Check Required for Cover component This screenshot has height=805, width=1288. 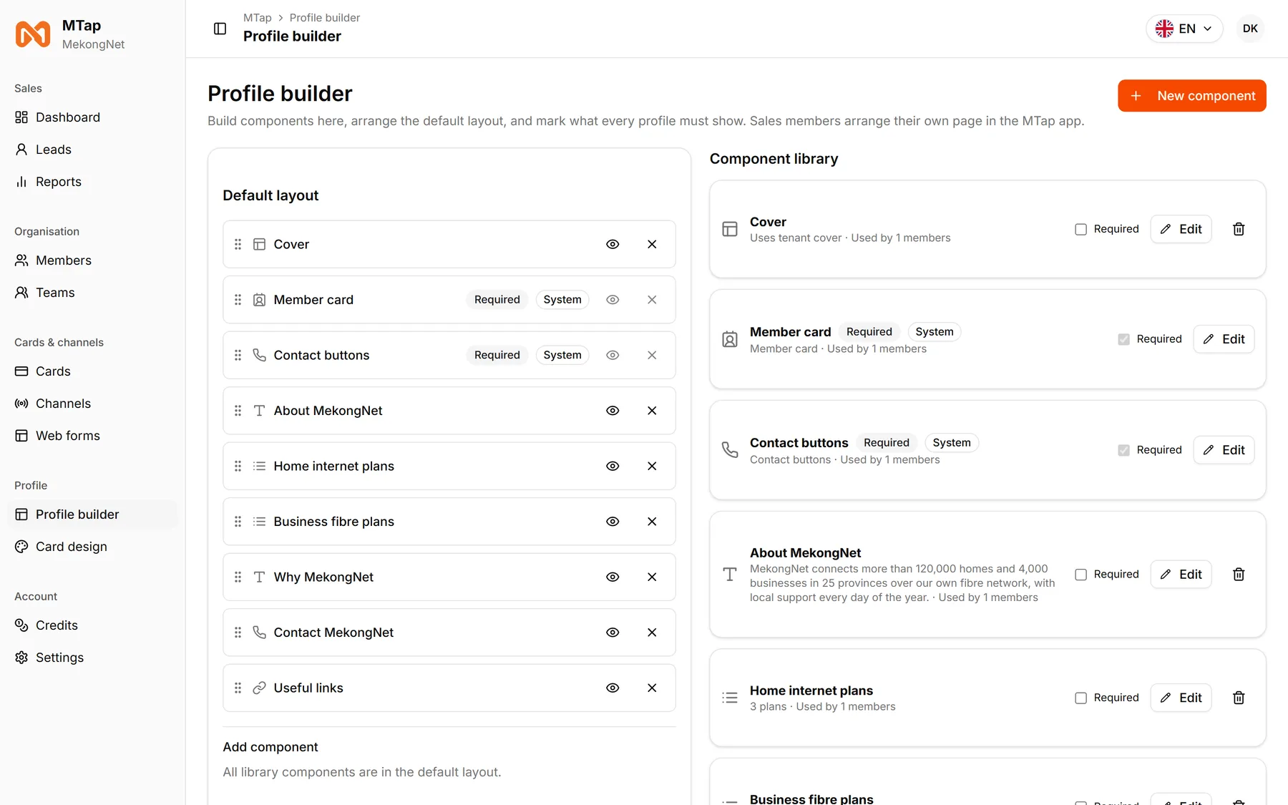(1080, 229)
